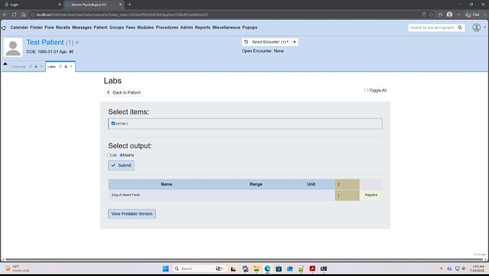489x276 pixels.
Task: Open the Recalls menu
Action: [x=63, y=28]
